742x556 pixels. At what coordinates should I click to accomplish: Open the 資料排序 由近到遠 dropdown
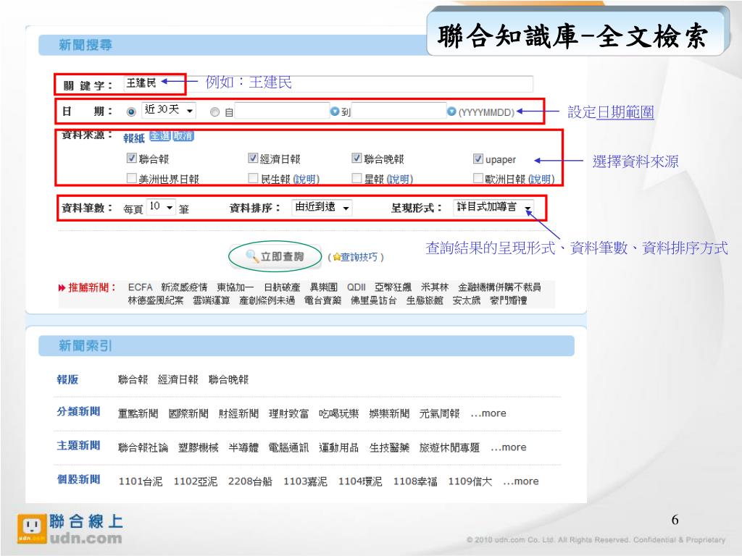[322, 207]
